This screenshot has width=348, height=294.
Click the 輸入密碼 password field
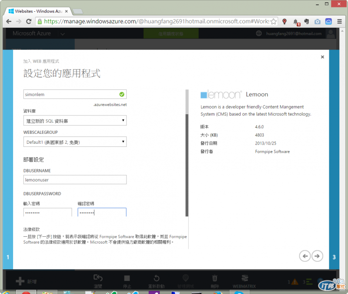47,212
